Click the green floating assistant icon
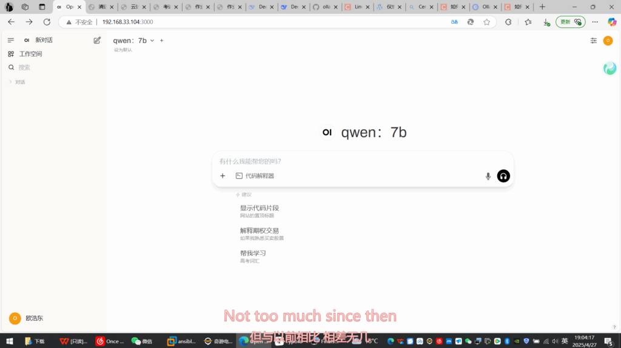This screenshot has width=621, height=348. pos(610,69)
